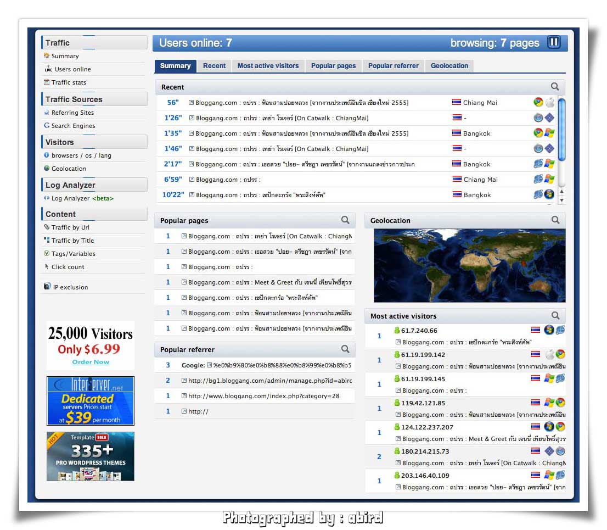607x530 pixels.
Task: Click the Recent list scroll up arrow
Action: [561, 192]
